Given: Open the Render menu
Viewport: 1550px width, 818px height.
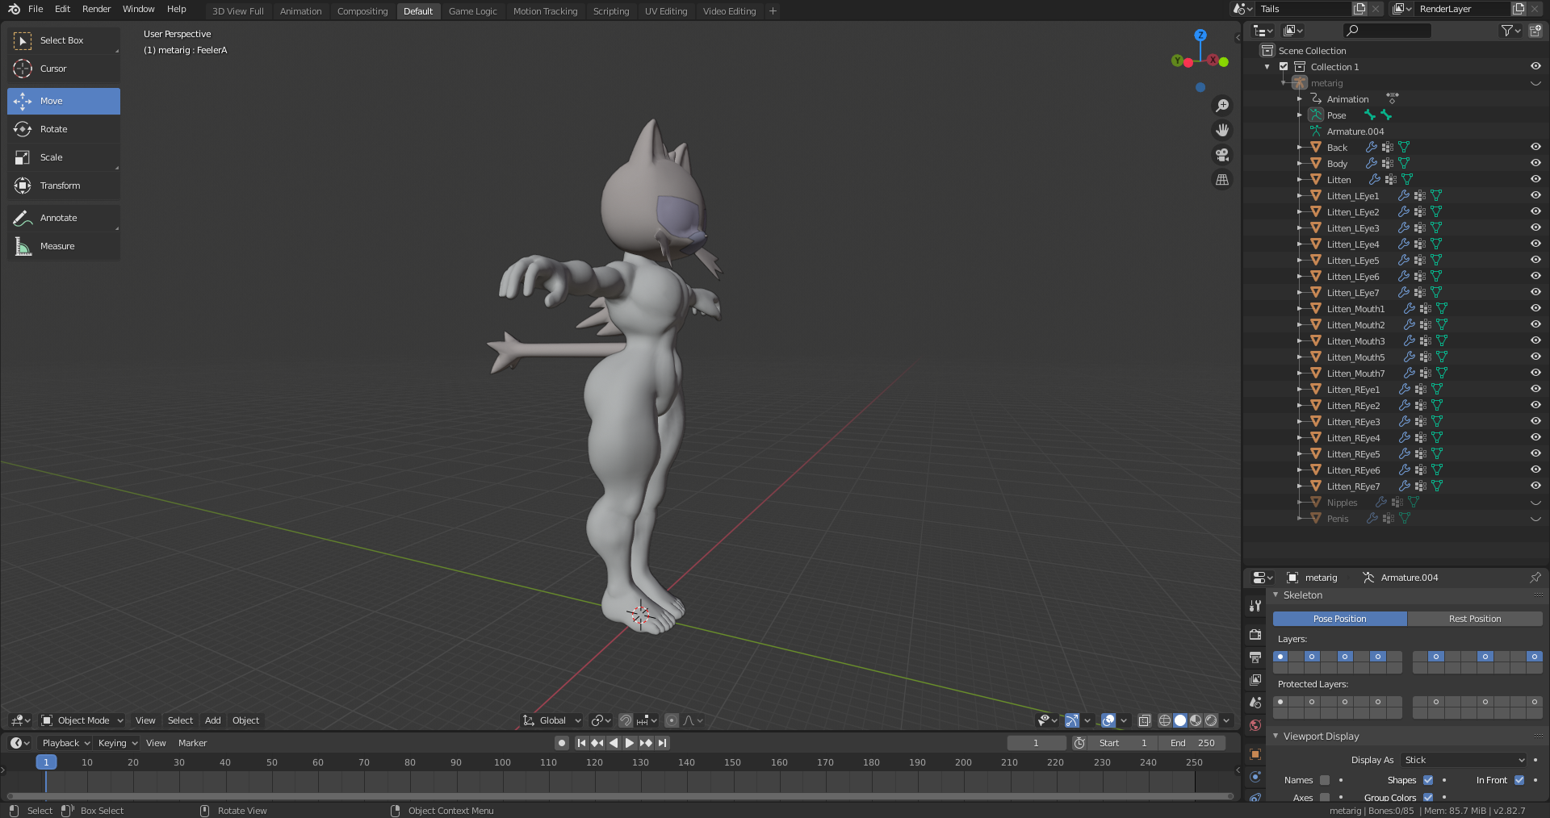Looking at the screenshot, I should (x=96, y=9).
